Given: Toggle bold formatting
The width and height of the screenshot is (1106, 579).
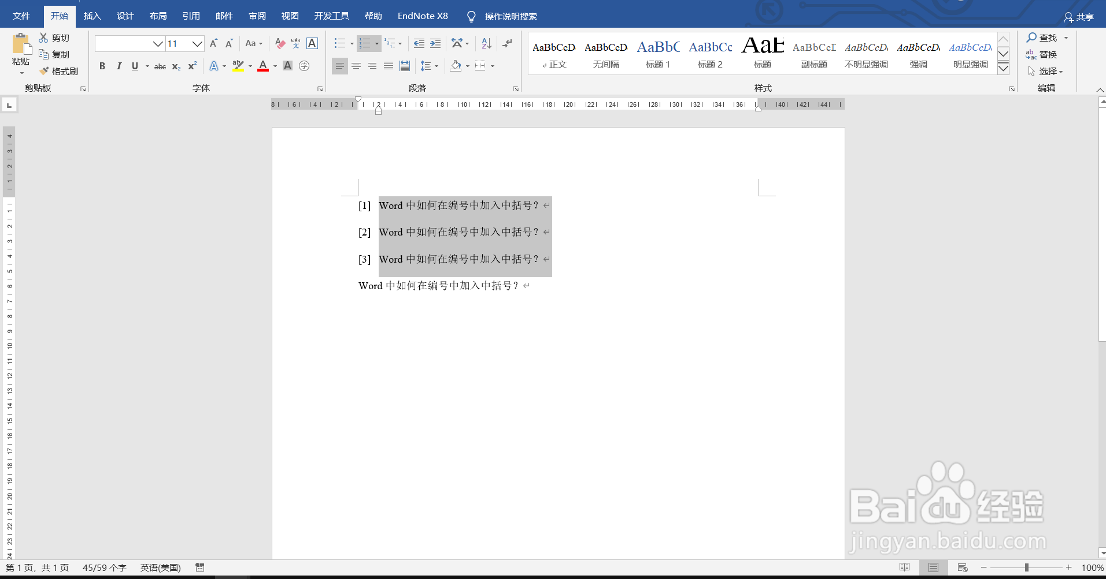Looking at the screenshot, I should pos(102,66).
